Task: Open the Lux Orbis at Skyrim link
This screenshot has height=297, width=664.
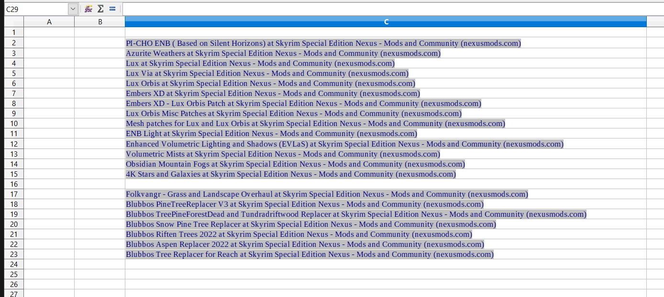Action: [271, 84]
